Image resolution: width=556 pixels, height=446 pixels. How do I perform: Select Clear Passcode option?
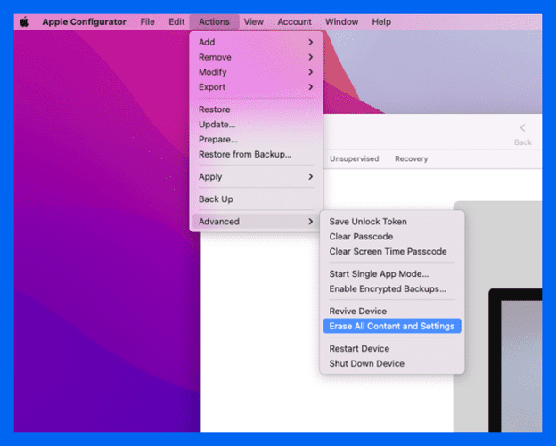pos(392,236)
